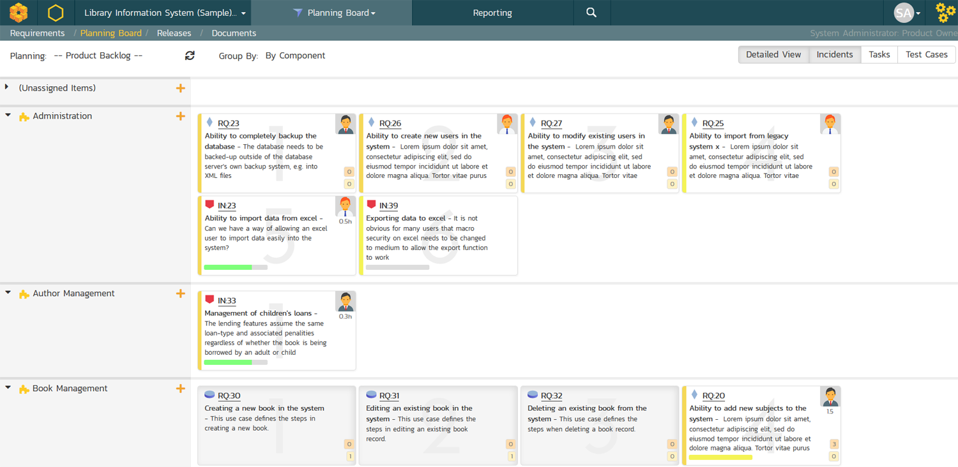
Task: Expand the Unassigned Items group
Action: (x=7, y=87)
